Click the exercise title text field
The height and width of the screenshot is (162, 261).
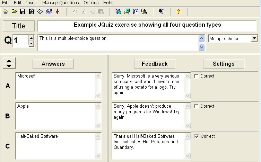pos(147,26)
